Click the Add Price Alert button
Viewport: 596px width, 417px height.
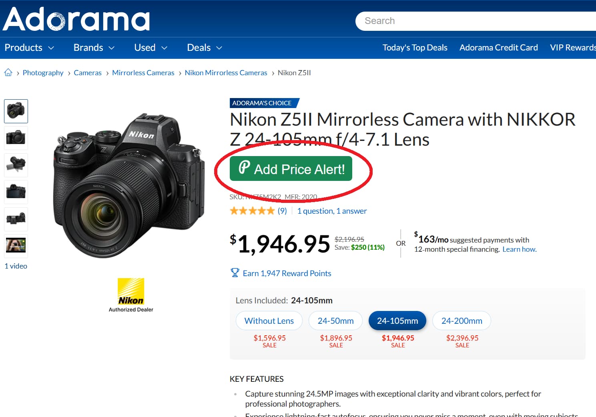tap(291, 168)
